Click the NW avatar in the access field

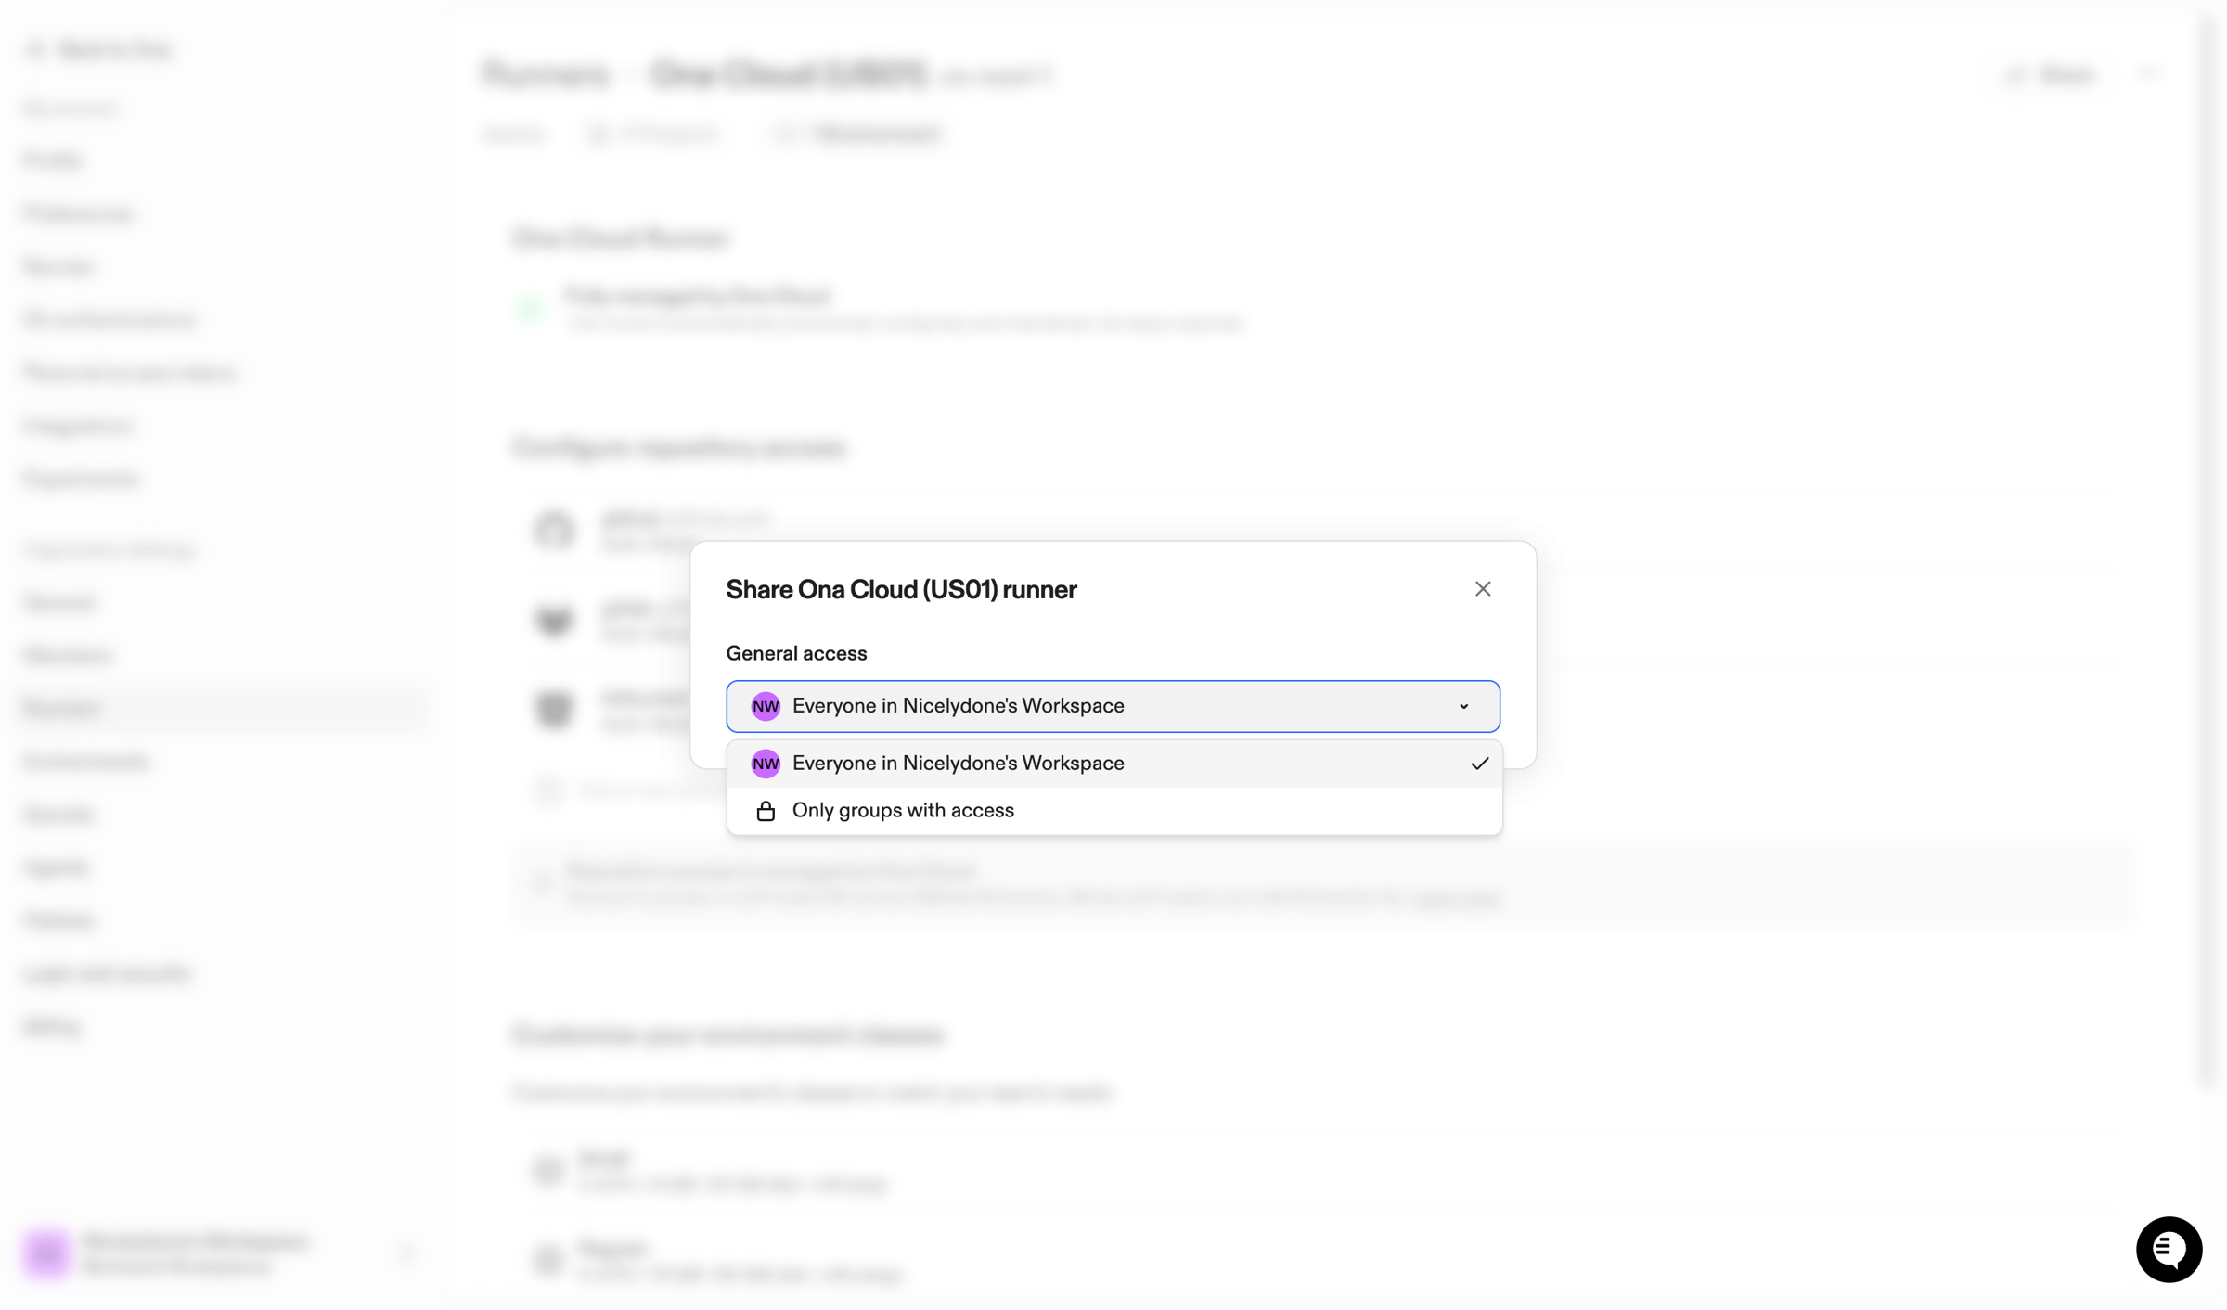click(766, 706)
